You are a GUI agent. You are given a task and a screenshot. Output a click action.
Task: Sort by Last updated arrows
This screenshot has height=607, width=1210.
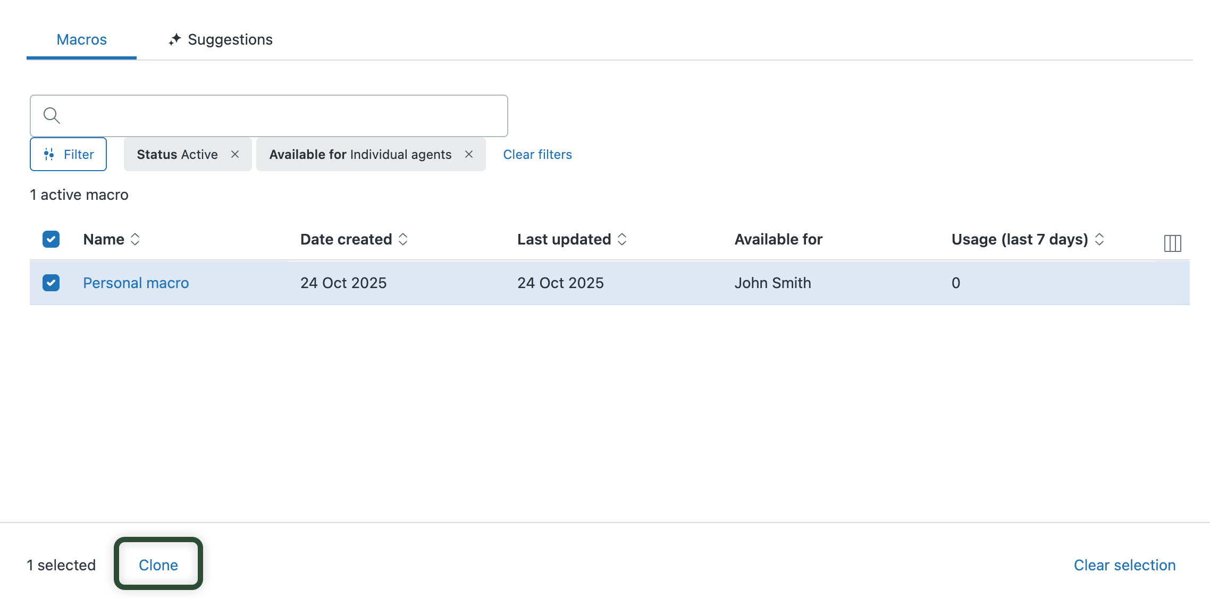click(622, 239)
